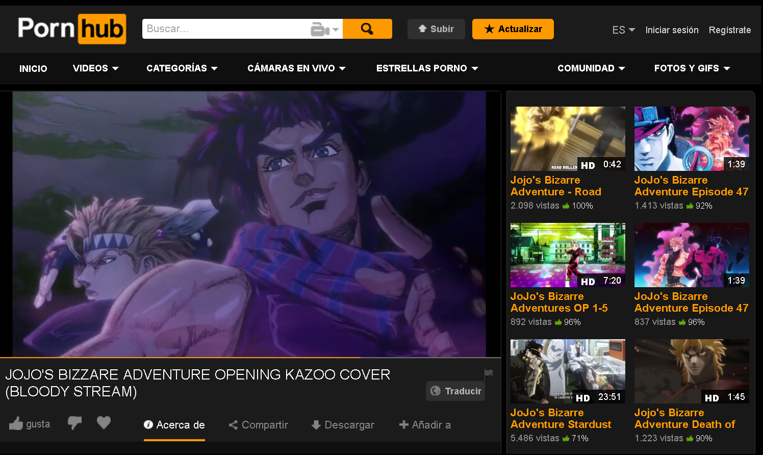This screenshot has height=455, width=763.
Task: Click HD badge on 23:51 thumbnail
Action: 583,398
